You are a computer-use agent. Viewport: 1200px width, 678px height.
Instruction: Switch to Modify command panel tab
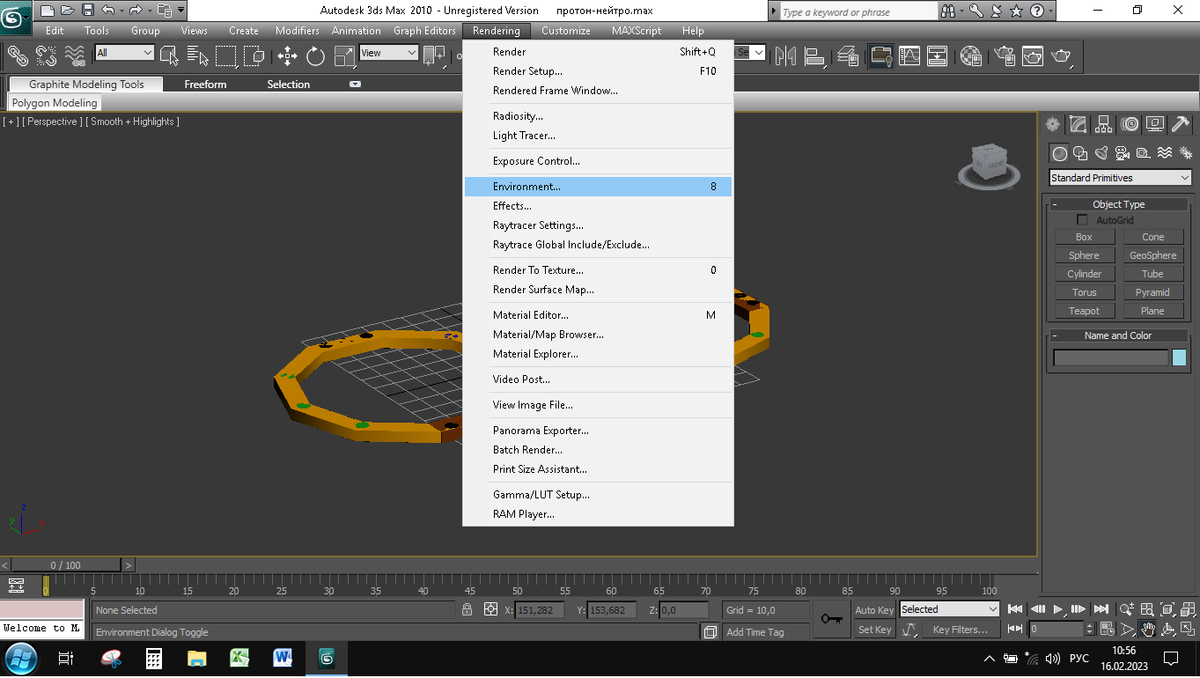(x=1078, y=125)
